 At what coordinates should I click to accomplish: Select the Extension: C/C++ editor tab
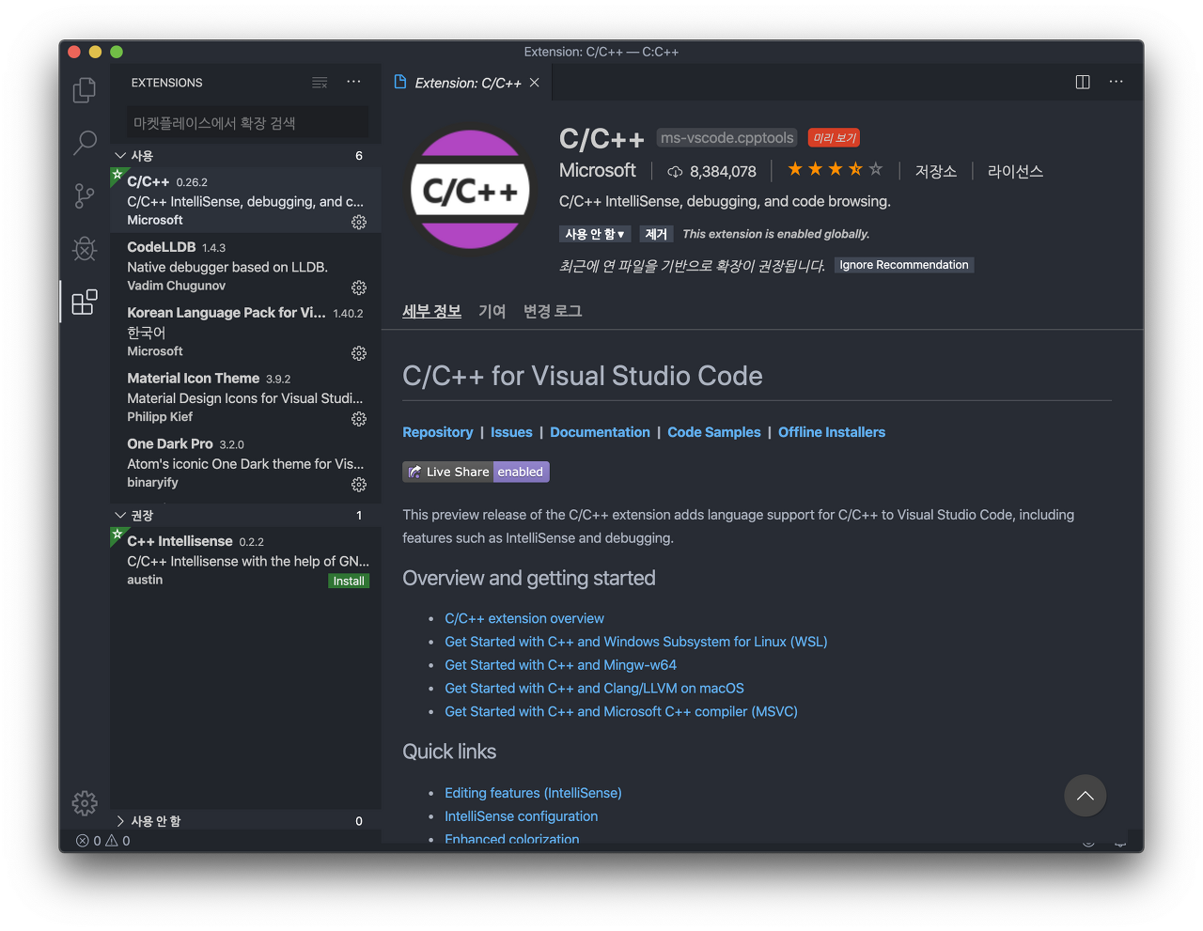pyautogui.click(x=467, y=83)
